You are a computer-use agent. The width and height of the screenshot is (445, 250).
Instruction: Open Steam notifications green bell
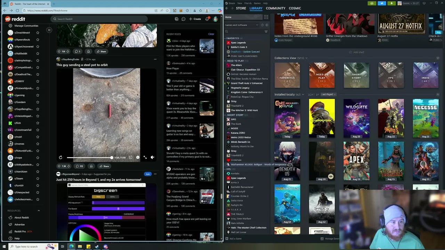click(x=391, y=3)
